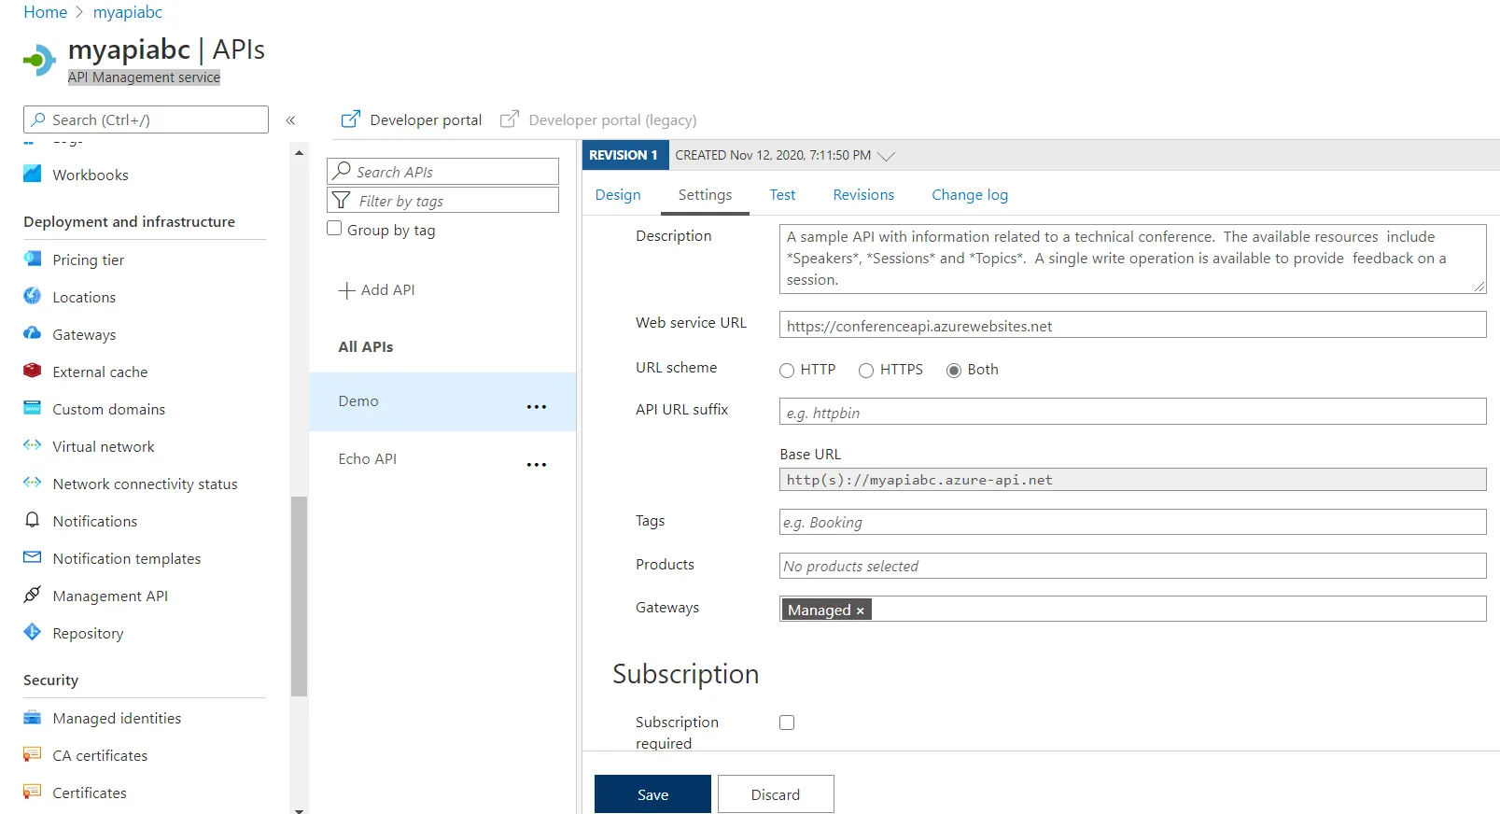This screenshot has height=814, width=1500.
Task: Click the Notifications bell icon
Action: [33, 520]
